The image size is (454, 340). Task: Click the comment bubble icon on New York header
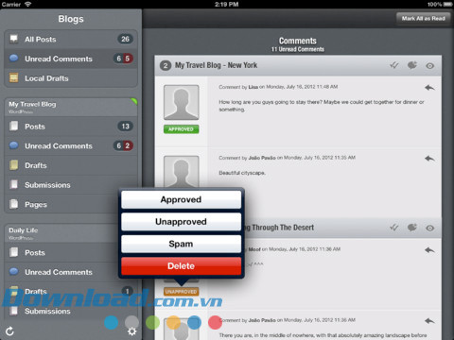click(x=412, y=65)
